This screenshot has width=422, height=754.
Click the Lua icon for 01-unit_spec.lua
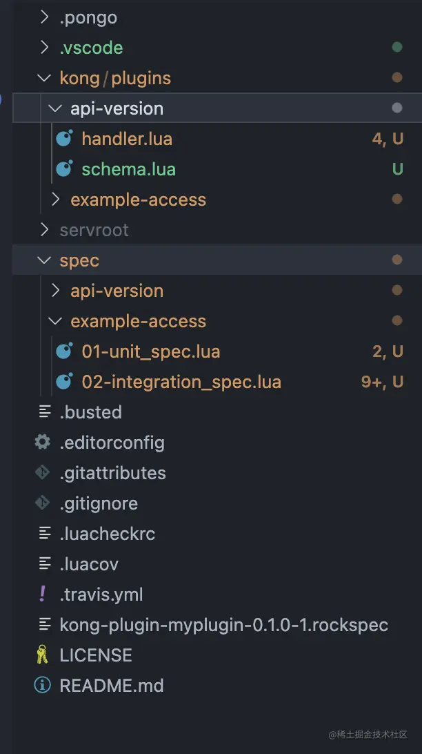click(x=64, y=351)
